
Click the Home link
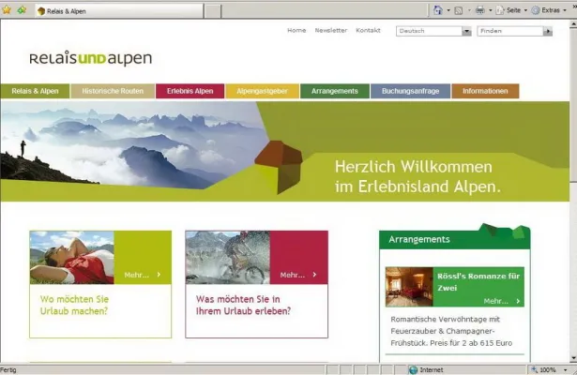[296, 30]
